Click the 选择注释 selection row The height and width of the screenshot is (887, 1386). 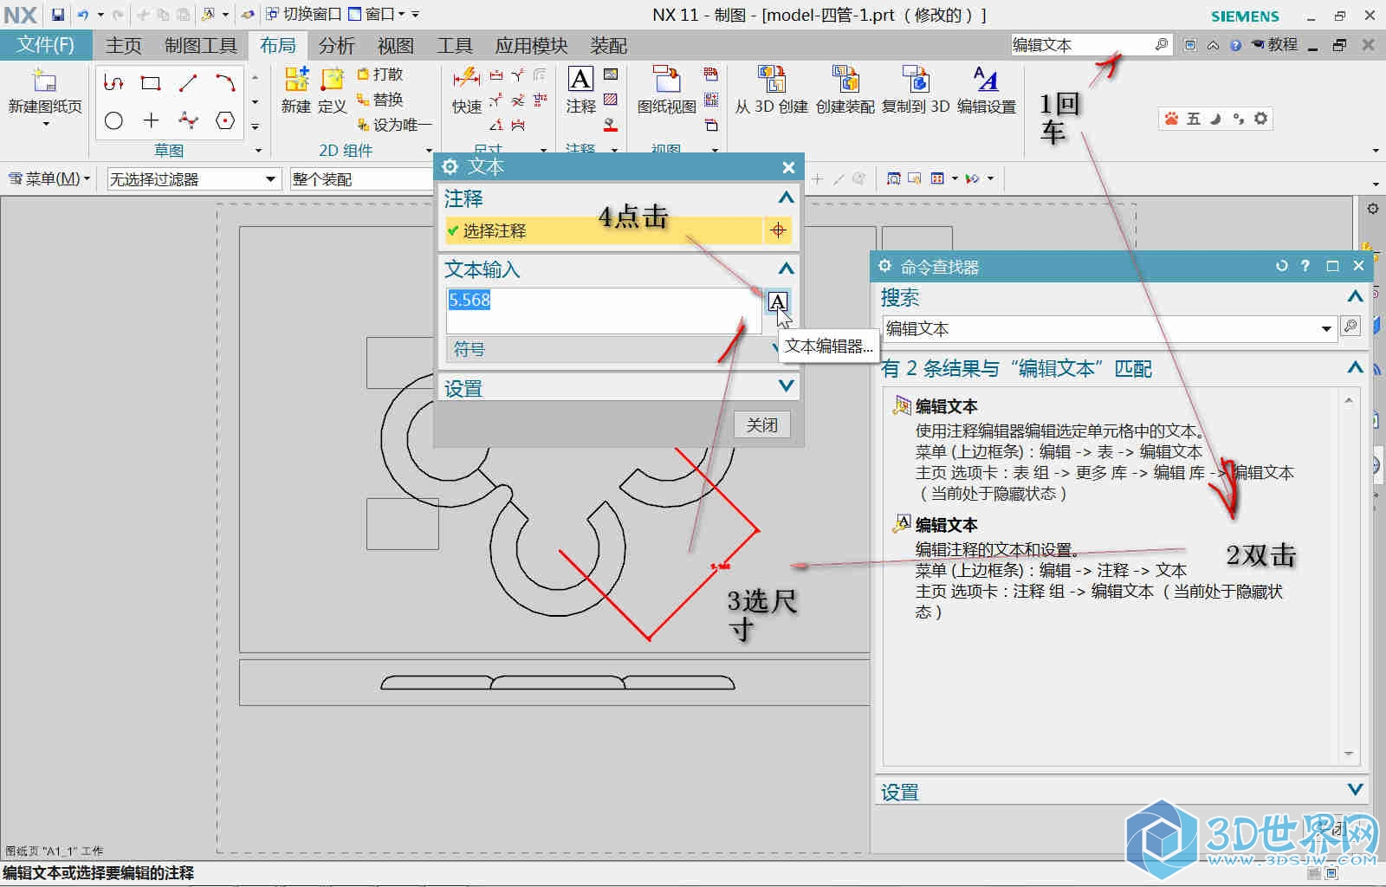tap(604, 230)
